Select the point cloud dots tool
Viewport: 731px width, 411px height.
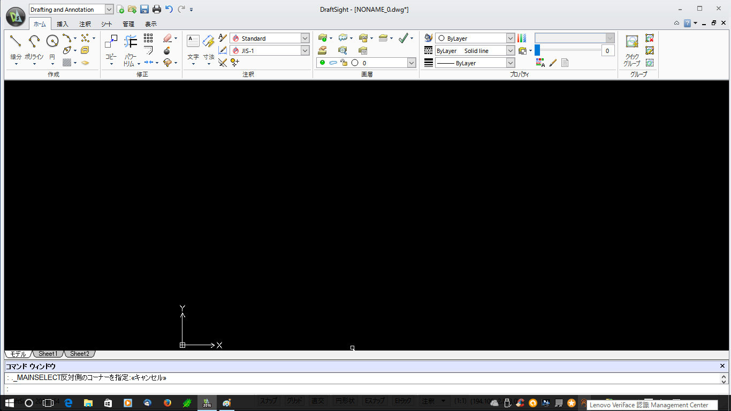point(85,38)
